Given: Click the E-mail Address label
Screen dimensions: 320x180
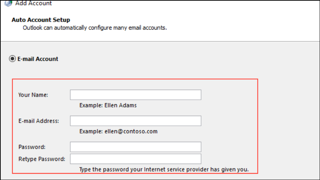Looking at the screenshot, I should point(39,121).
